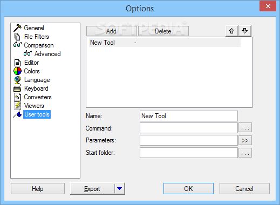Click the Comparison glasses icon
Image resolution: width=280 pixels, height=205 pixels.
17,45
